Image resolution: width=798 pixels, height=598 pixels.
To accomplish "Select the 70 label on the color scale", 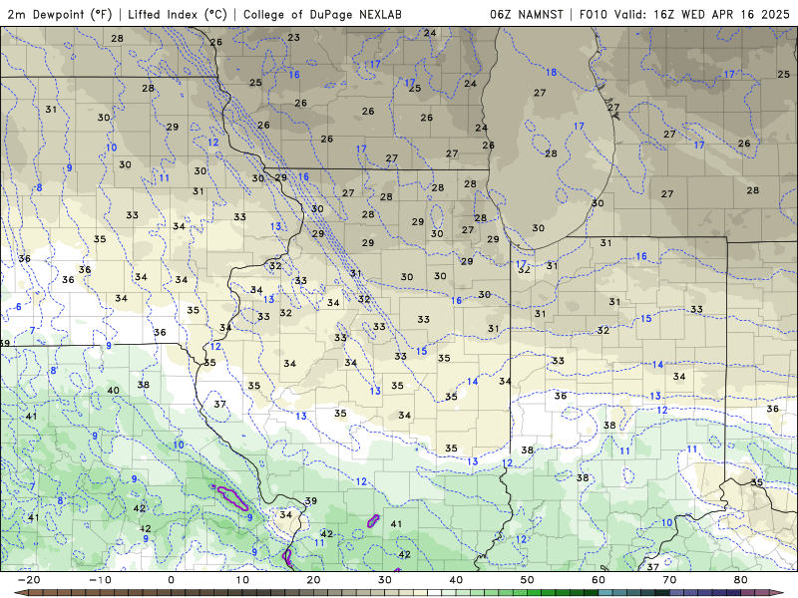I will tap(669, 580).
